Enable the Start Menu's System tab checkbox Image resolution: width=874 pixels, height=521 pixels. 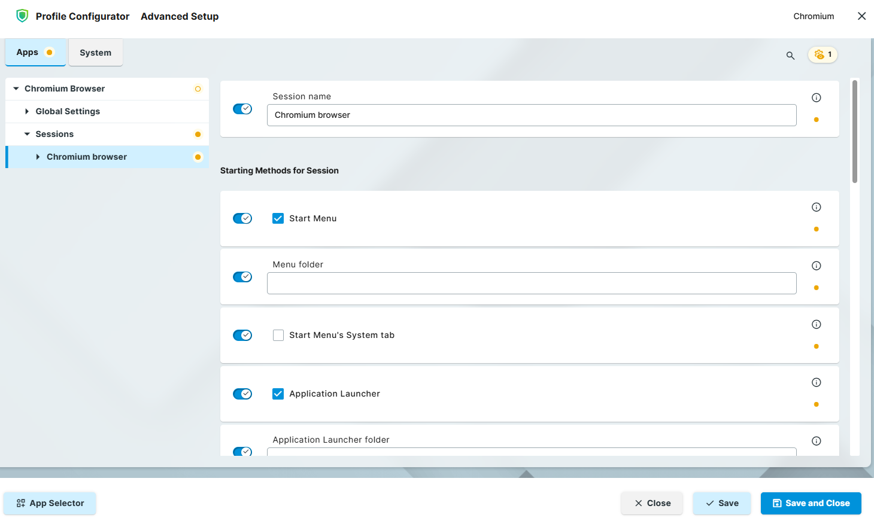point(278,335)
